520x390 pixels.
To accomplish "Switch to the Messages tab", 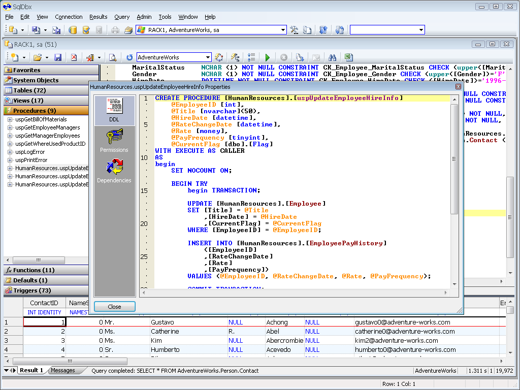I will click(63, 370).
